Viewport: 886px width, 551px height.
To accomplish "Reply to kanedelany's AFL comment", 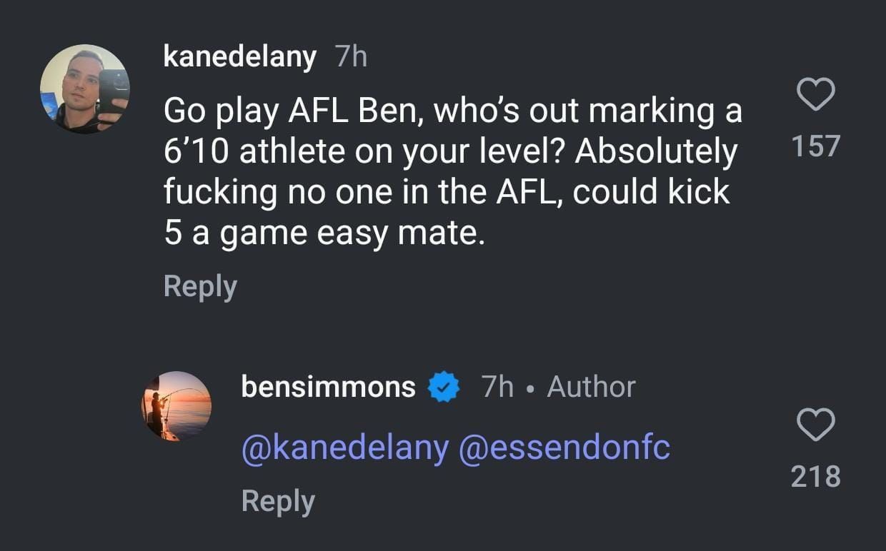I will [200, 286].
